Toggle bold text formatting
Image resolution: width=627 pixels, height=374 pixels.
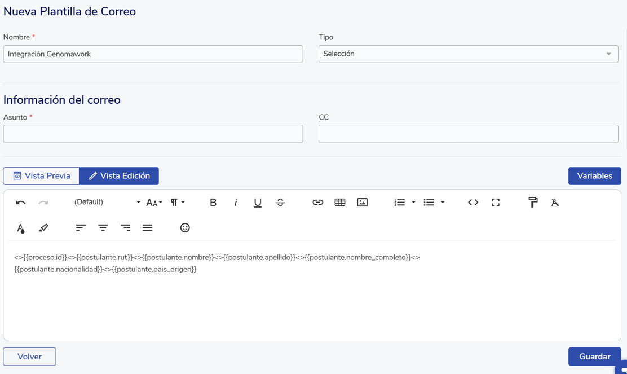tap(213, 203)
